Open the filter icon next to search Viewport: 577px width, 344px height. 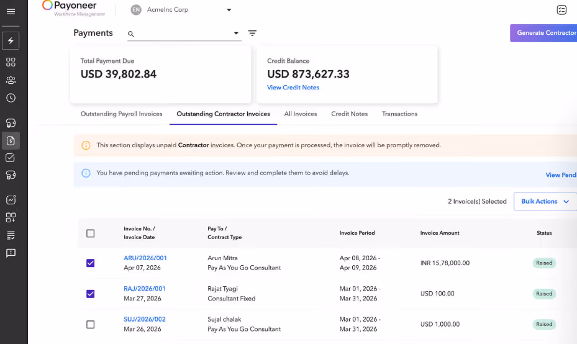click(x=252, y=33)
